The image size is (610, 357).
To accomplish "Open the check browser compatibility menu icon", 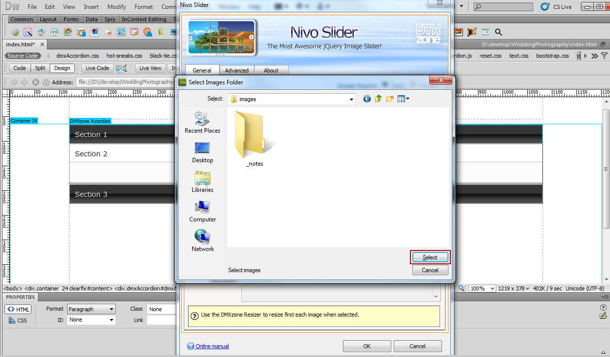I will click(122, 69).
